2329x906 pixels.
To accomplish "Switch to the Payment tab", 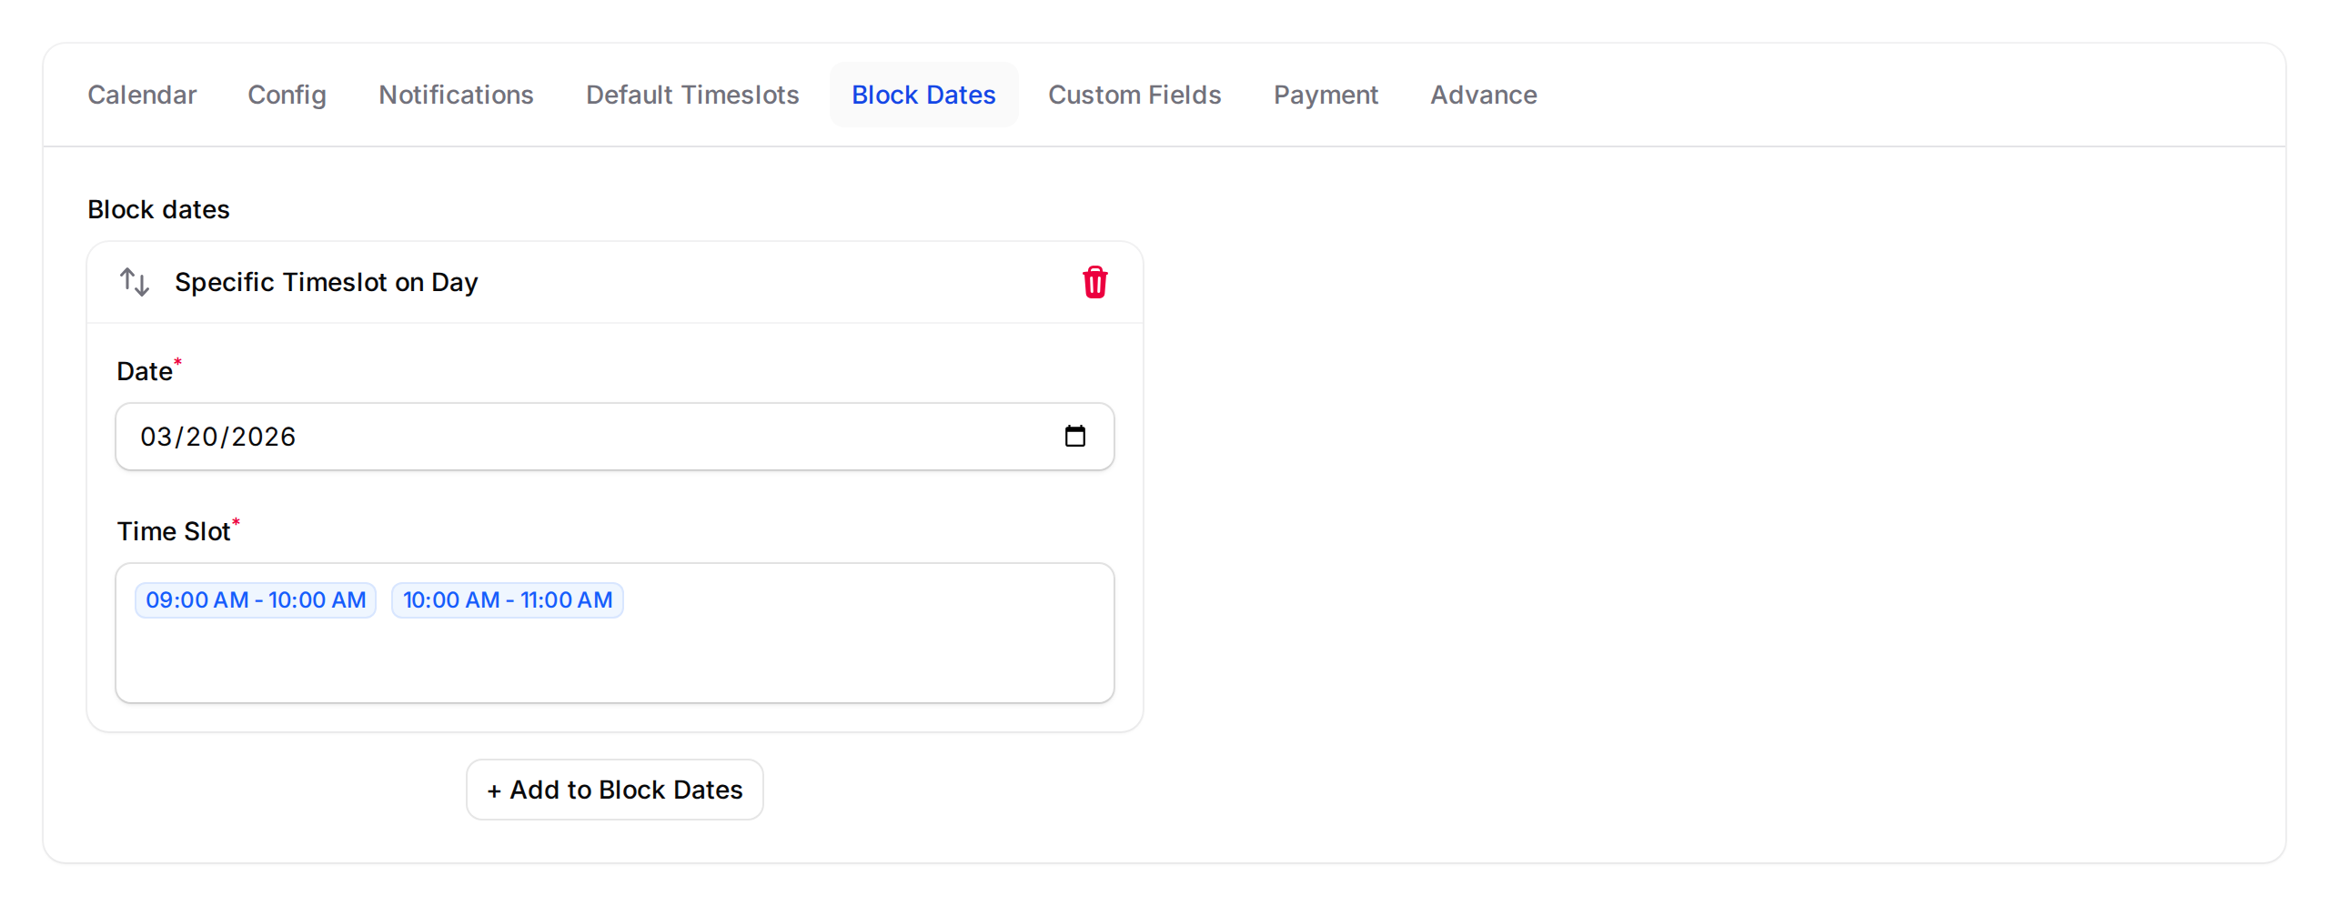I will coord(1326,95).
